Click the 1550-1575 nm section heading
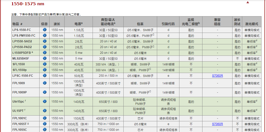 [28, 4]
